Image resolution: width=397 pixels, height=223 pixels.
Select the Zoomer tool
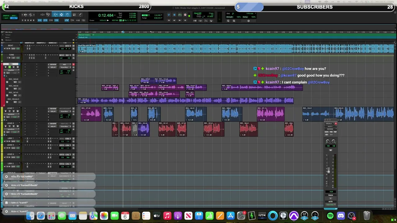[x=48, y=15]
